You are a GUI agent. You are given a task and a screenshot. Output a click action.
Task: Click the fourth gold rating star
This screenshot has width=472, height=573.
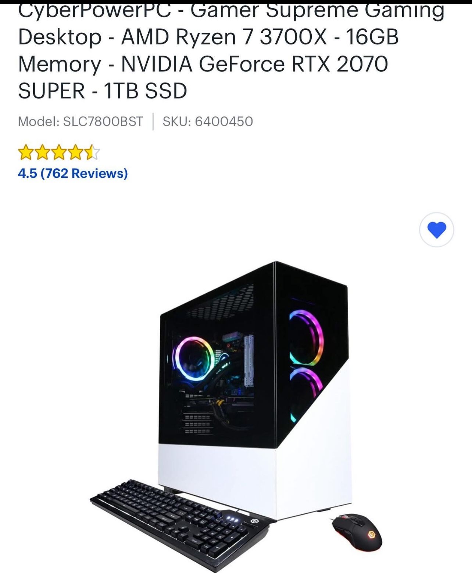click(x=76, y=152)
